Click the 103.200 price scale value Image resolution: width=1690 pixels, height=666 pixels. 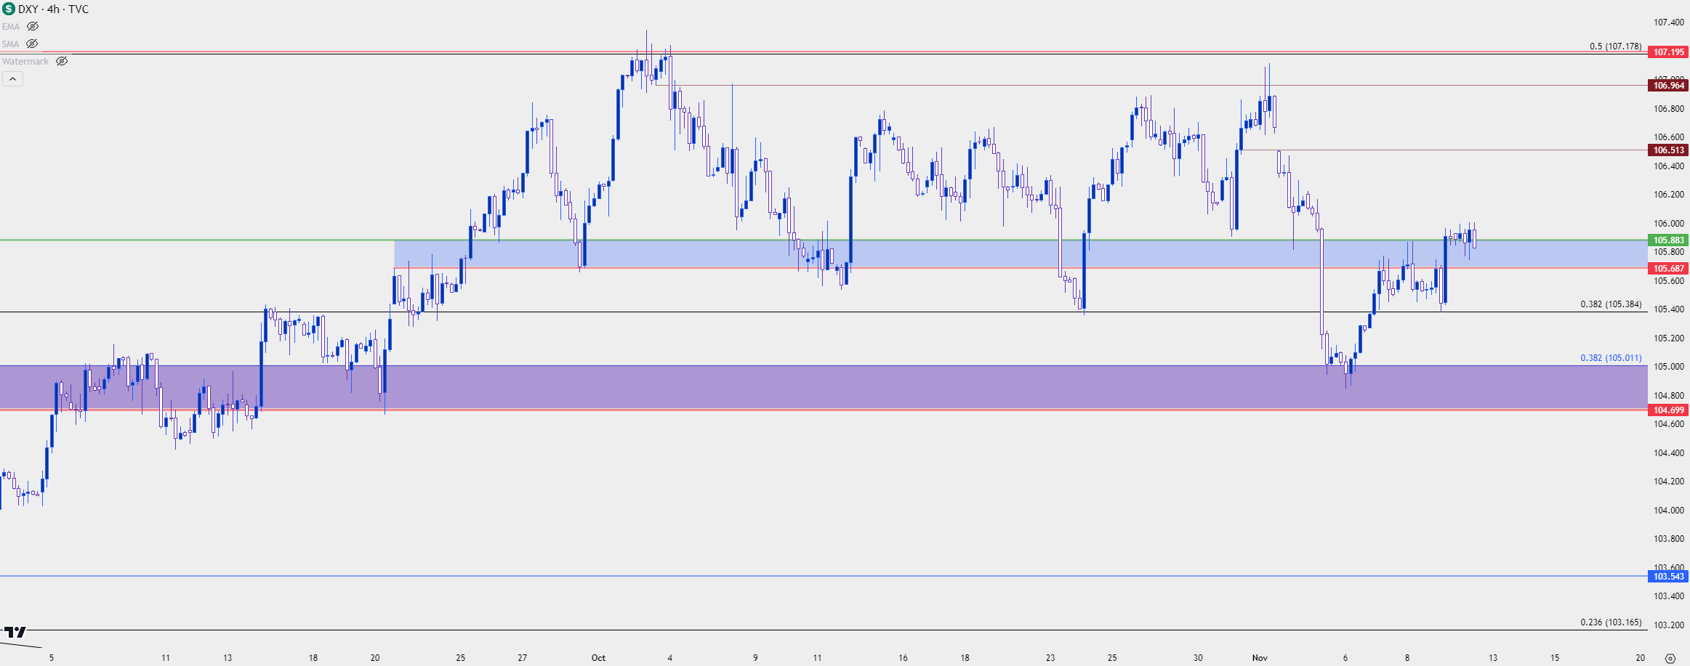(1669, 625)
